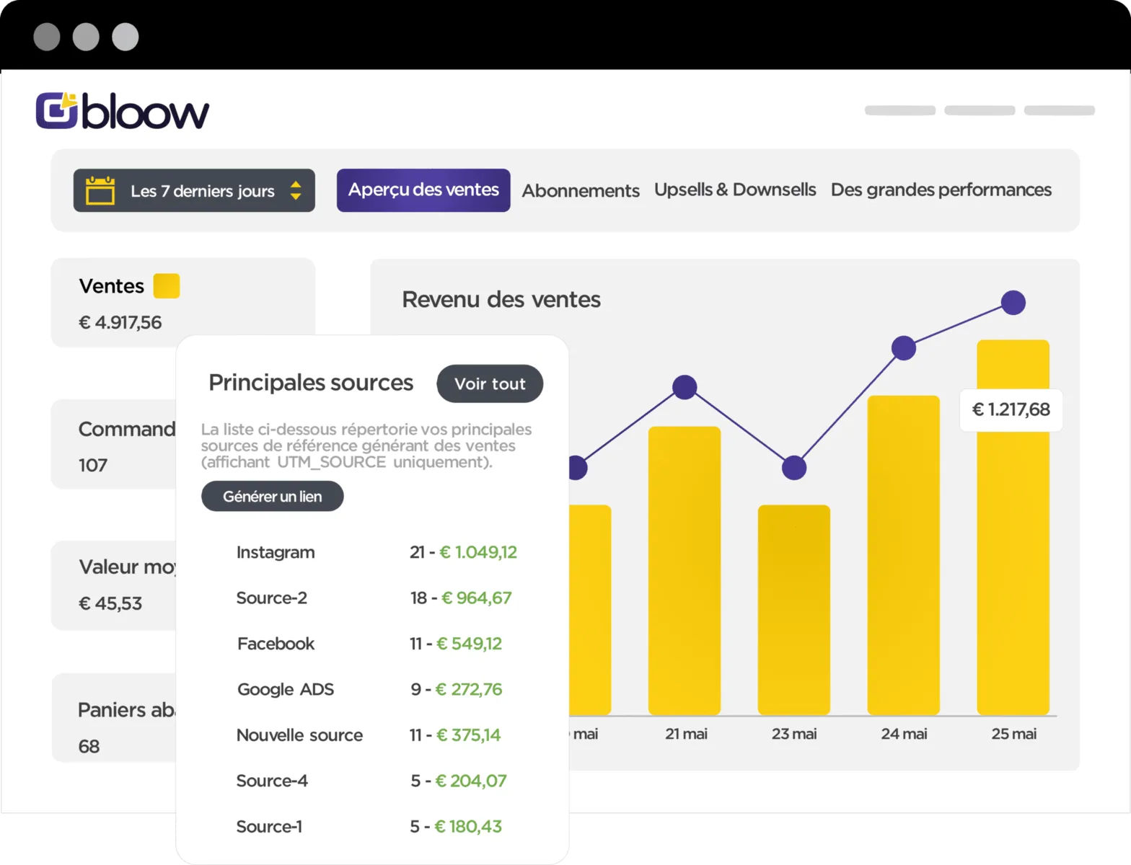
Task: Click the Générer un lien button
Action: click(x=272, y=496)
